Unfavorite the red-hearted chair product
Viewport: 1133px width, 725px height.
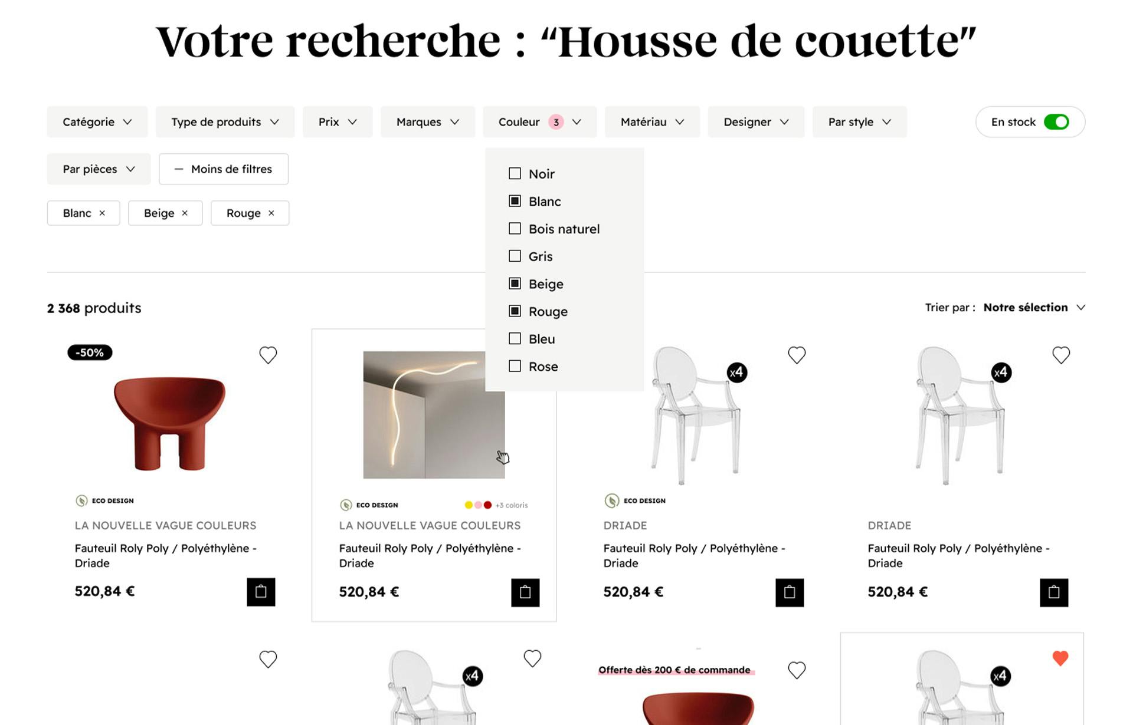click(x=1060, y=658)
